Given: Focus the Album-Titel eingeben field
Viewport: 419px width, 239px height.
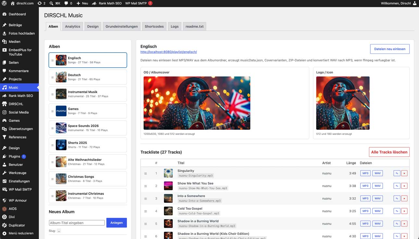Looking at the screenshot, I should (x=77, y=223).
